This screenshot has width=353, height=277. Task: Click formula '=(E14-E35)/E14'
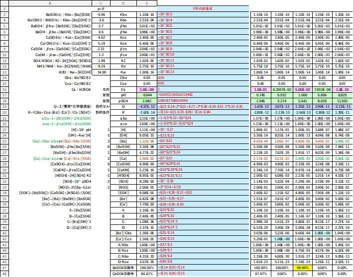coord(203,268)
